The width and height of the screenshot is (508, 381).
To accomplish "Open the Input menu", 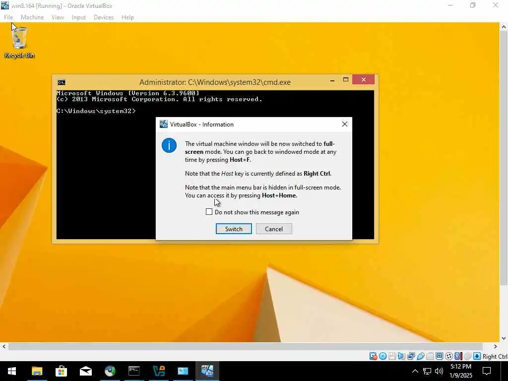I will click(x=79, y=17).
